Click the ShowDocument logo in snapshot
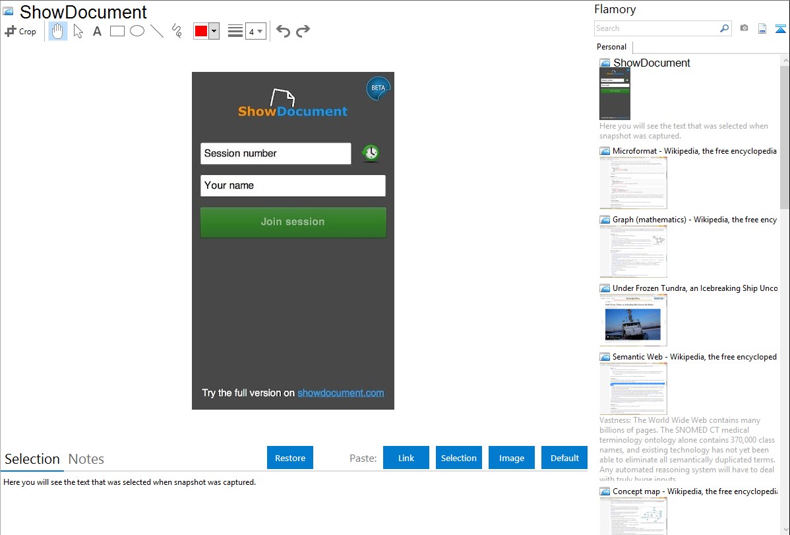Image resolution: width=790 pixels, height=535 pixels. (292, 104)
